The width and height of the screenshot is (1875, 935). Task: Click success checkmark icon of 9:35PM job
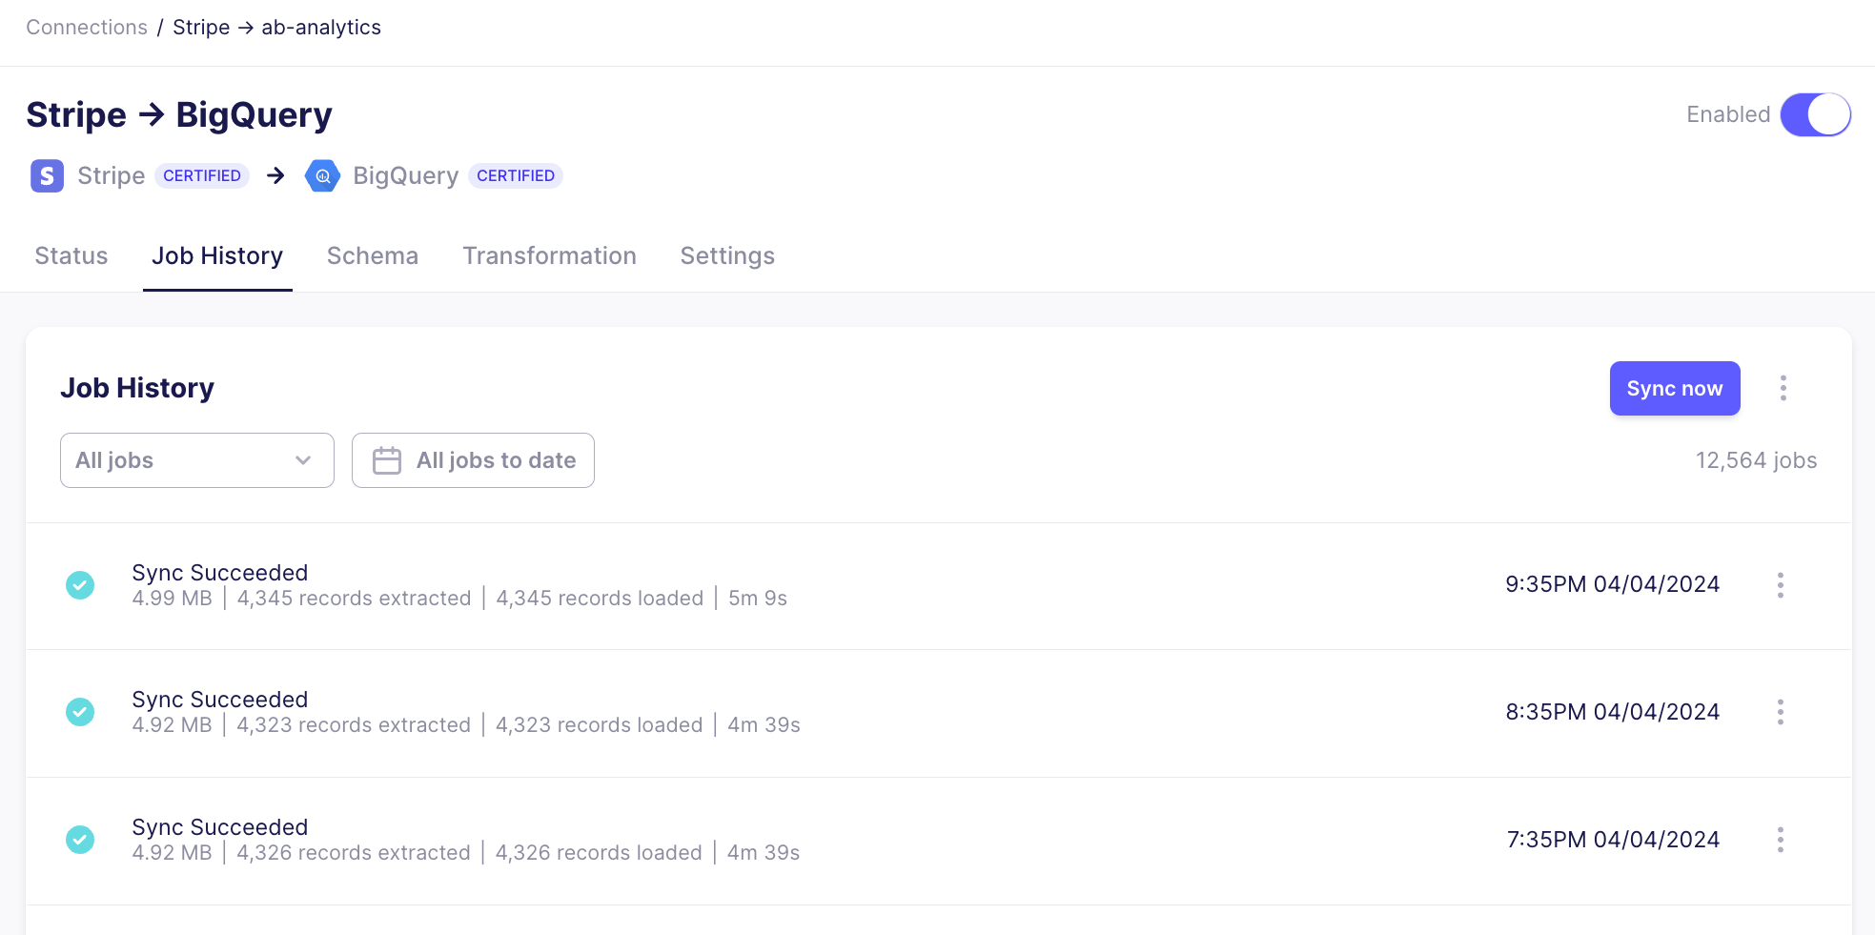pyautogui.click(x=80, y=585)
